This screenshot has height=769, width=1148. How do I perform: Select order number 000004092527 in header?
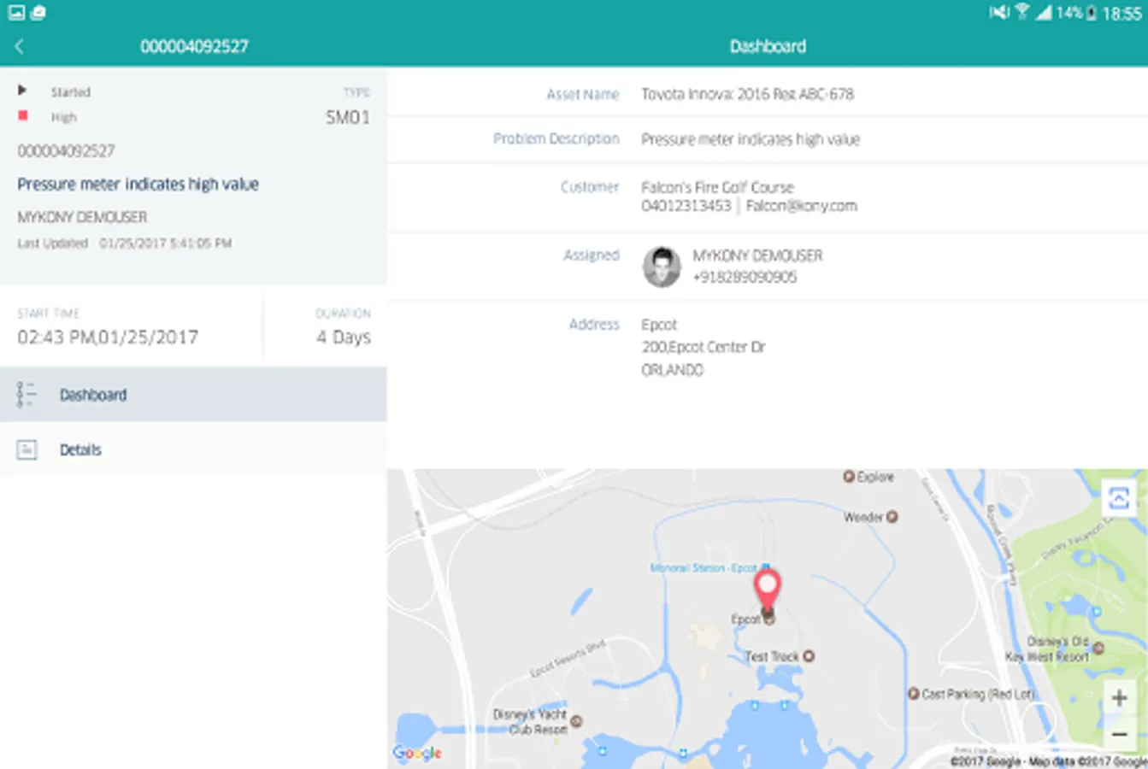pos(195,46)
